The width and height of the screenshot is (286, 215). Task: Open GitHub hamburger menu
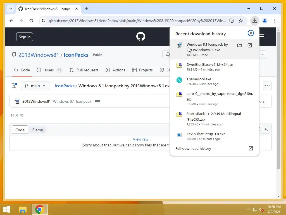pyautogui.click(x=261, y=36)
